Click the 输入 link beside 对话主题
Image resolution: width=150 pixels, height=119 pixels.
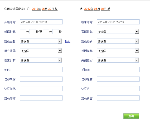coord(67,41)
